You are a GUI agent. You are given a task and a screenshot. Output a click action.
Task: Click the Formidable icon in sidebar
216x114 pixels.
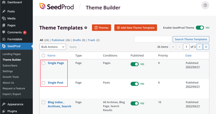point(4,39)
